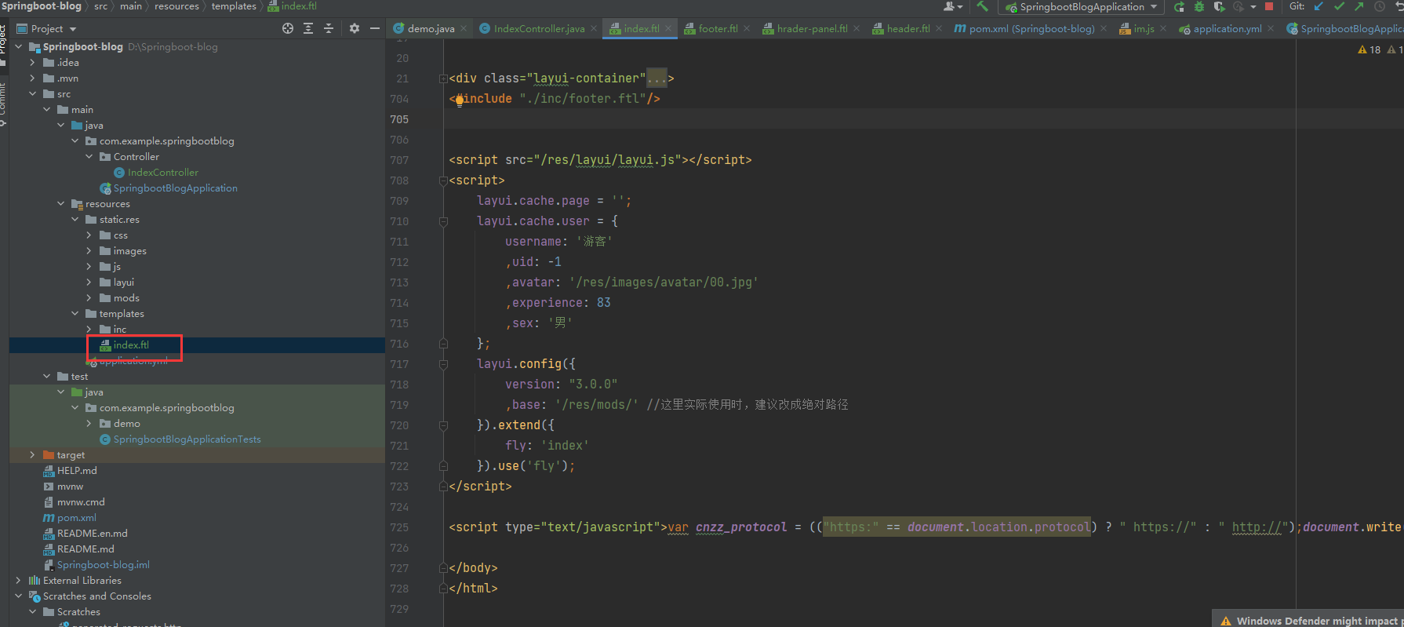Select Springboot-blog.iml file

103,565
